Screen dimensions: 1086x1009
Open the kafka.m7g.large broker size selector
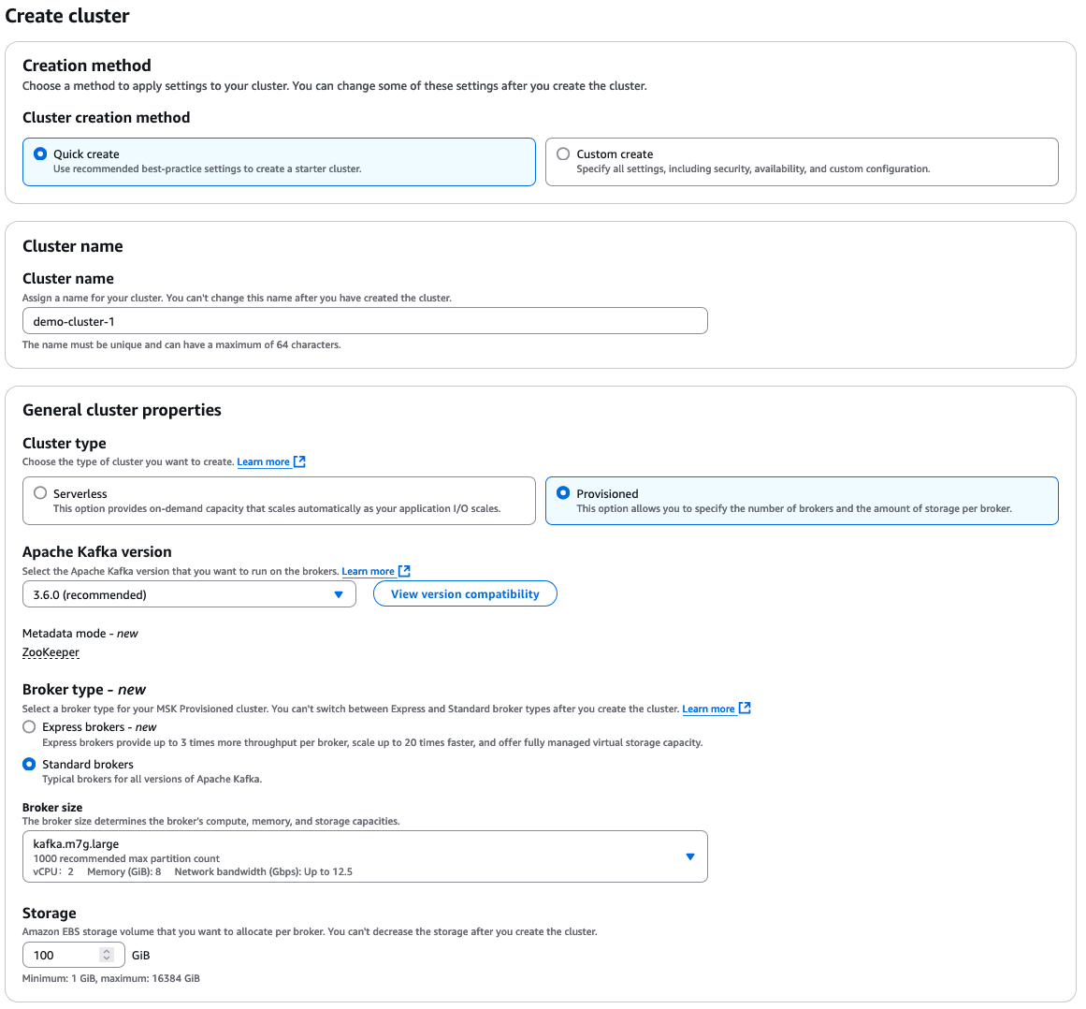pyautogui.click(x=365, y=856)
